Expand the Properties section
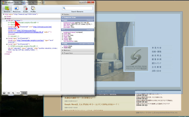The height and width of the screenshot is (117, 189). point(63,53)
